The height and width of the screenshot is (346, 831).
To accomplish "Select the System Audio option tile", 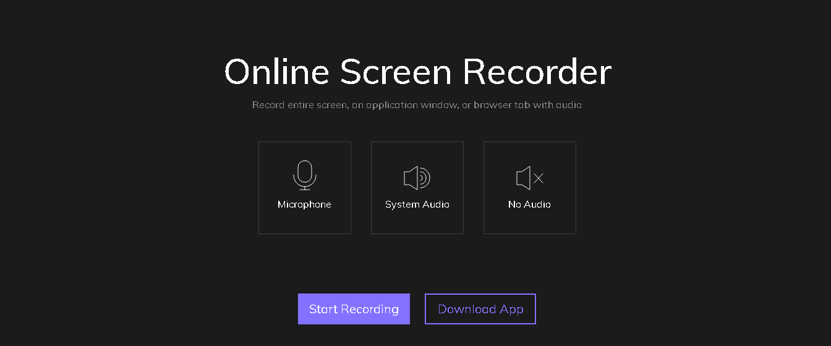I will click(417, 188).
